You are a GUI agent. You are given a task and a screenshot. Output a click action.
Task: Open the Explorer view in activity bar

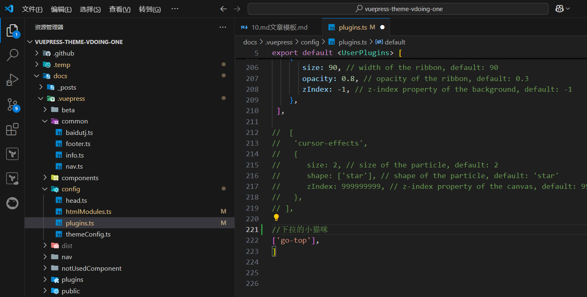[x=12, y=30]
